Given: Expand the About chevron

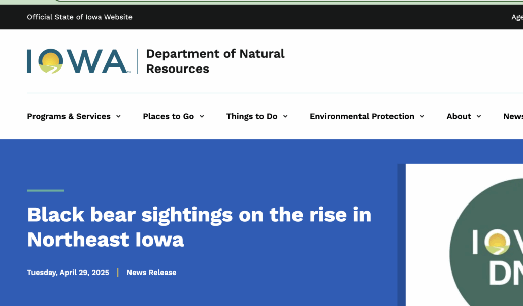Looking at the screenshot, I should click(479, 116).
